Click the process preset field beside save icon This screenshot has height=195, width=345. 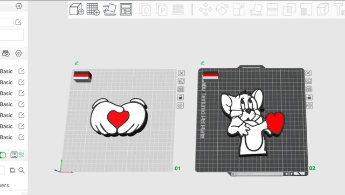[x=2, y=170]
